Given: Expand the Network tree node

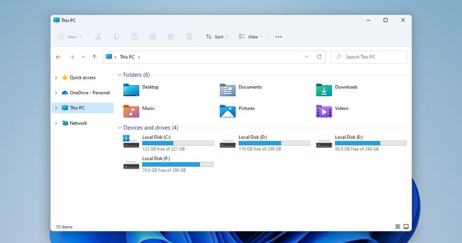Looking at the screenshot, I should point(56,123).
